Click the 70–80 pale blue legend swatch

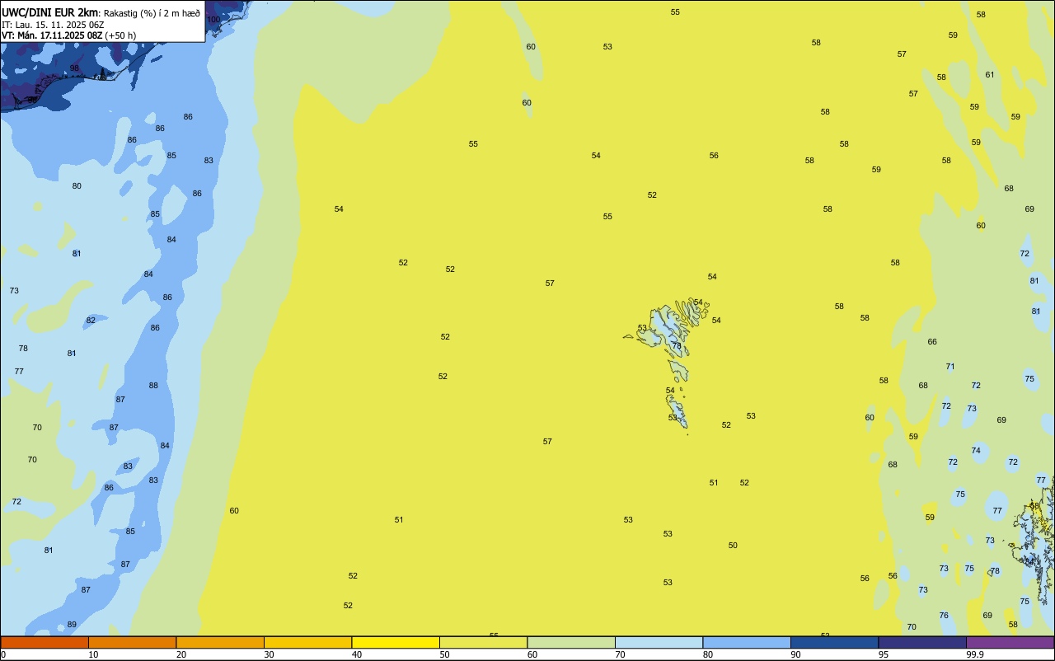[659, 642]
